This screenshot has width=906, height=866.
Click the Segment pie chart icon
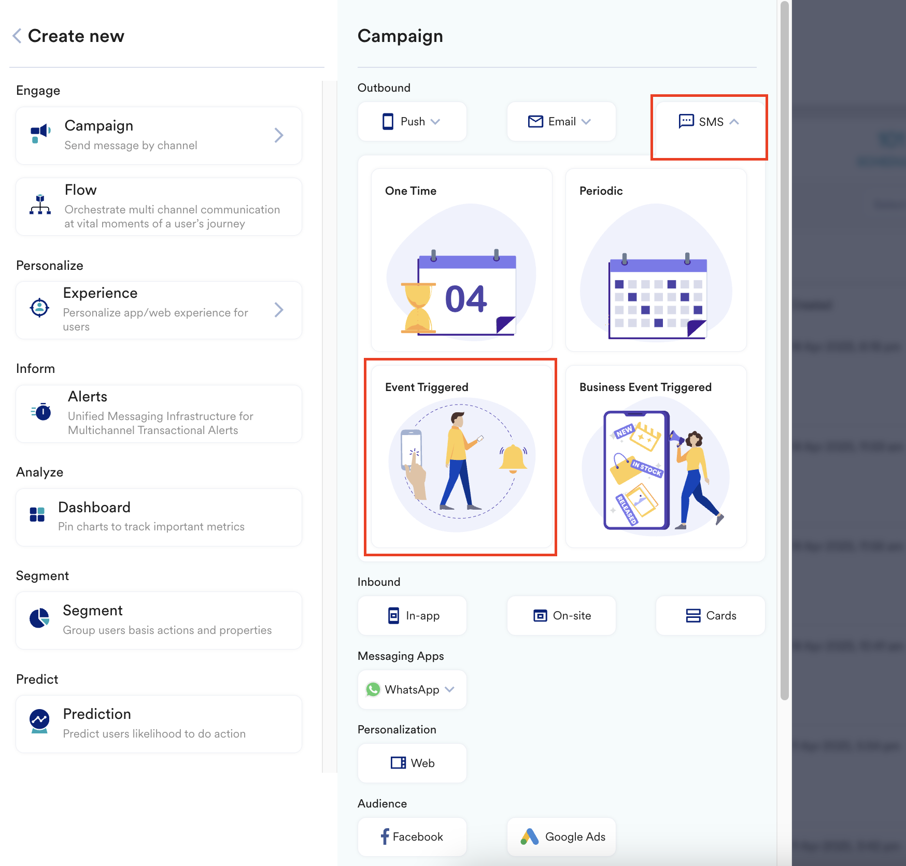(39, 618)
